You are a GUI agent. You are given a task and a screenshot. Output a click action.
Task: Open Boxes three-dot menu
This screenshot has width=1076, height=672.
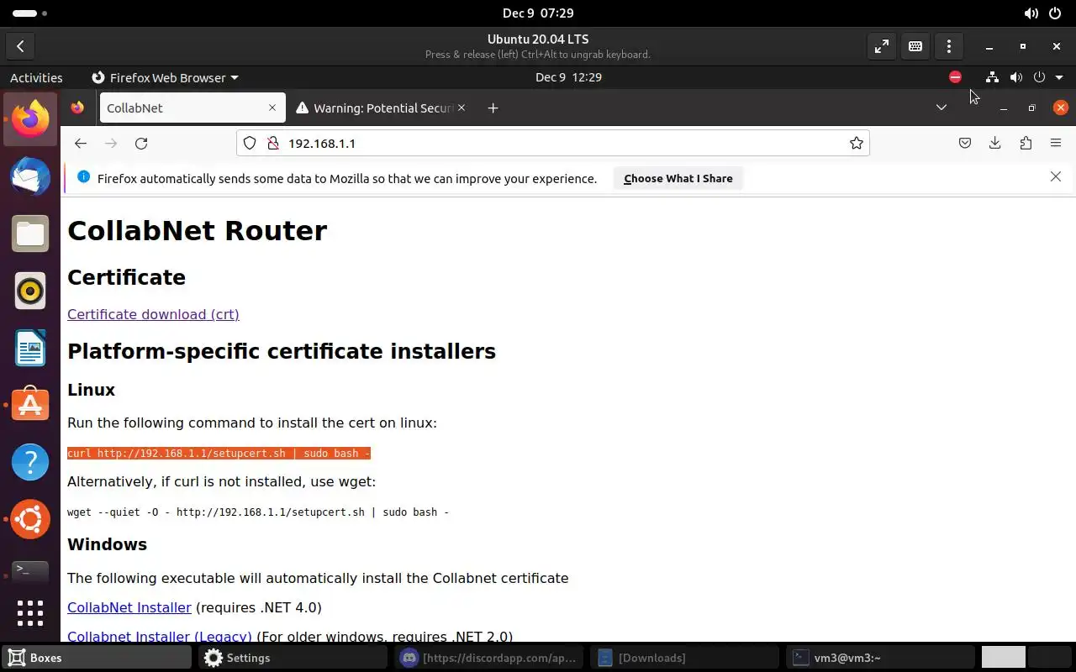(948, 46)
